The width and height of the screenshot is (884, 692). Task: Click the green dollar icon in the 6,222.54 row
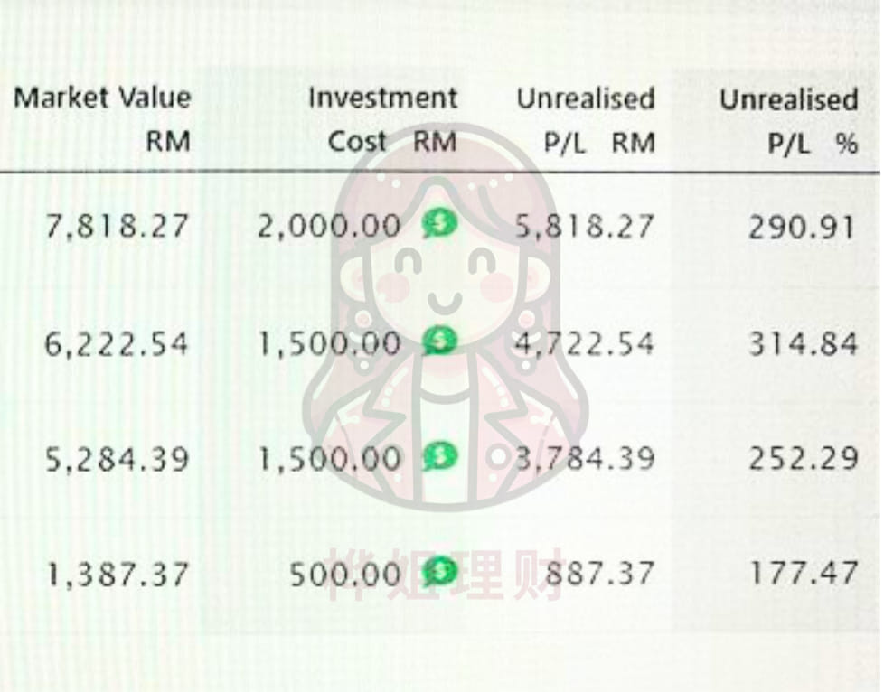click(439, 341)
